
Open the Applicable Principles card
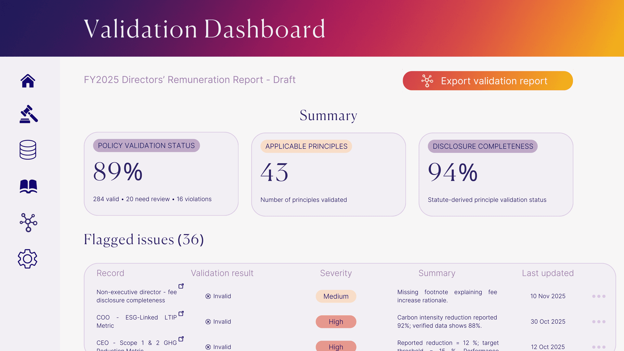[x=328, y=175]
